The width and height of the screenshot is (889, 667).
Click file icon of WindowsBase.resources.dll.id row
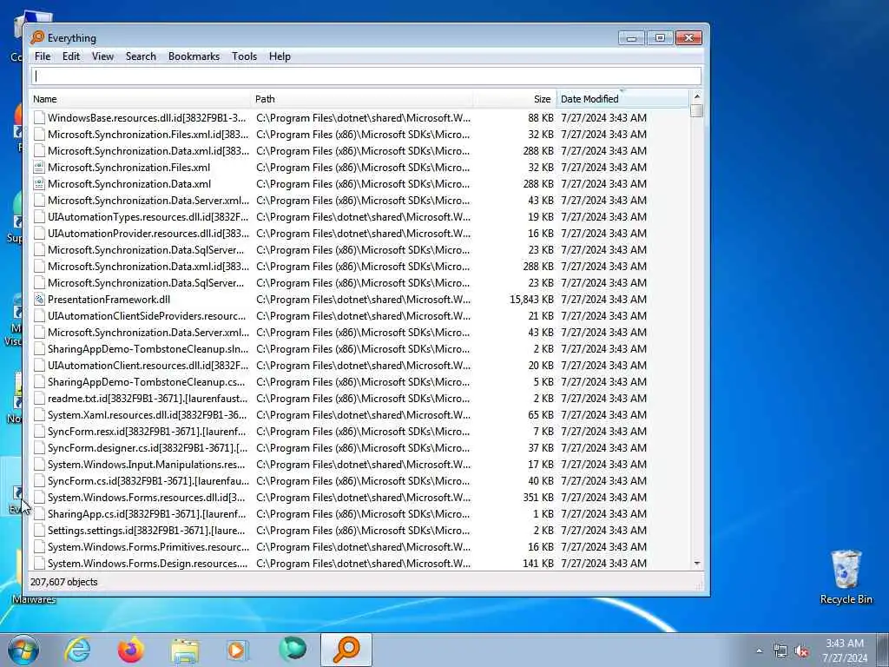click(x=39, y=117)
